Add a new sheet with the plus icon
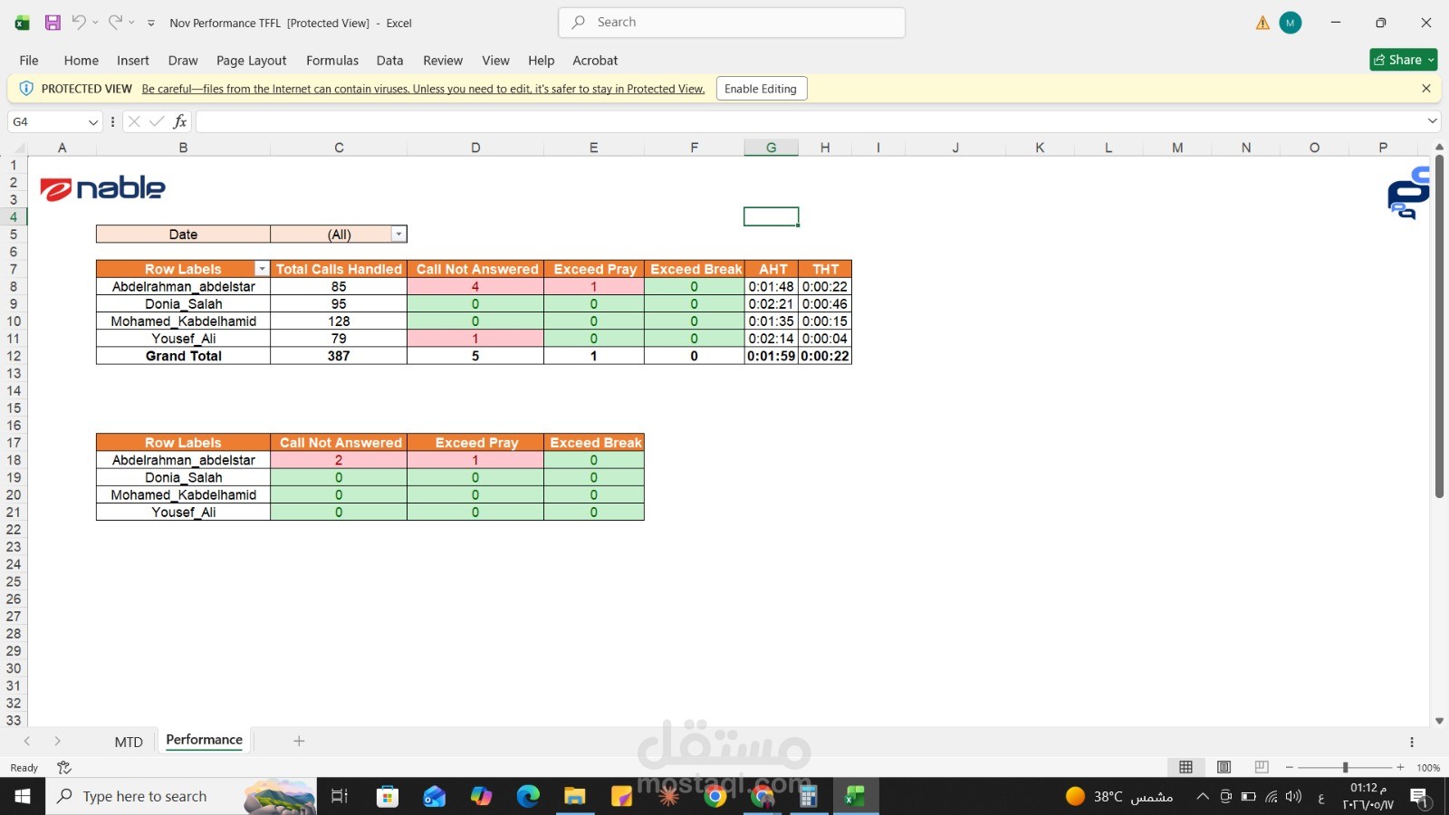Screen dimensions: 1449x815 coord(299,741)
